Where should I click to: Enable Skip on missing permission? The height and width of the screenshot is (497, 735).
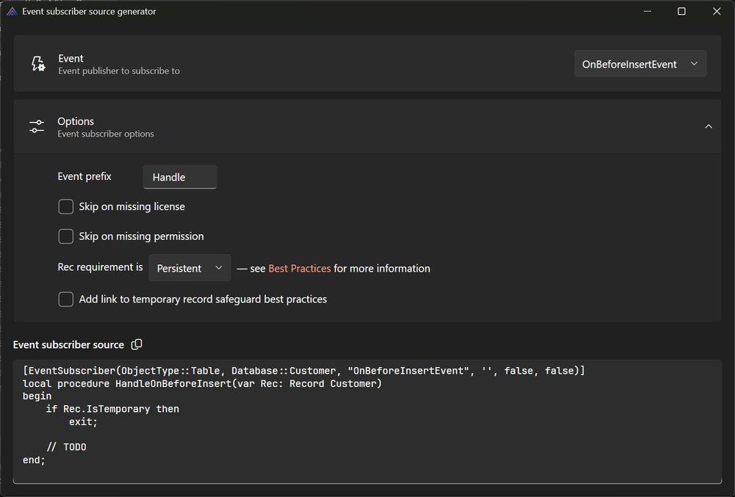pyautogui.click(x=66, y=236)
